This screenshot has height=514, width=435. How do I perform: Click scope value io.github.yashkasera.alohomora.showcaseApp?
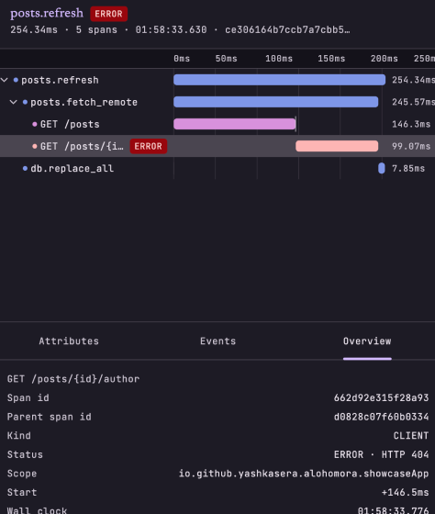click(304, 474)
